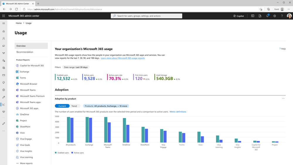Click the browser refresh button
This screenshot has height=165, width=293.
(x=16, y=9)
